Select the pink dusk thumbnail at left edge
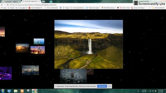This screenshot has width=166, height=93. (2, 32)
